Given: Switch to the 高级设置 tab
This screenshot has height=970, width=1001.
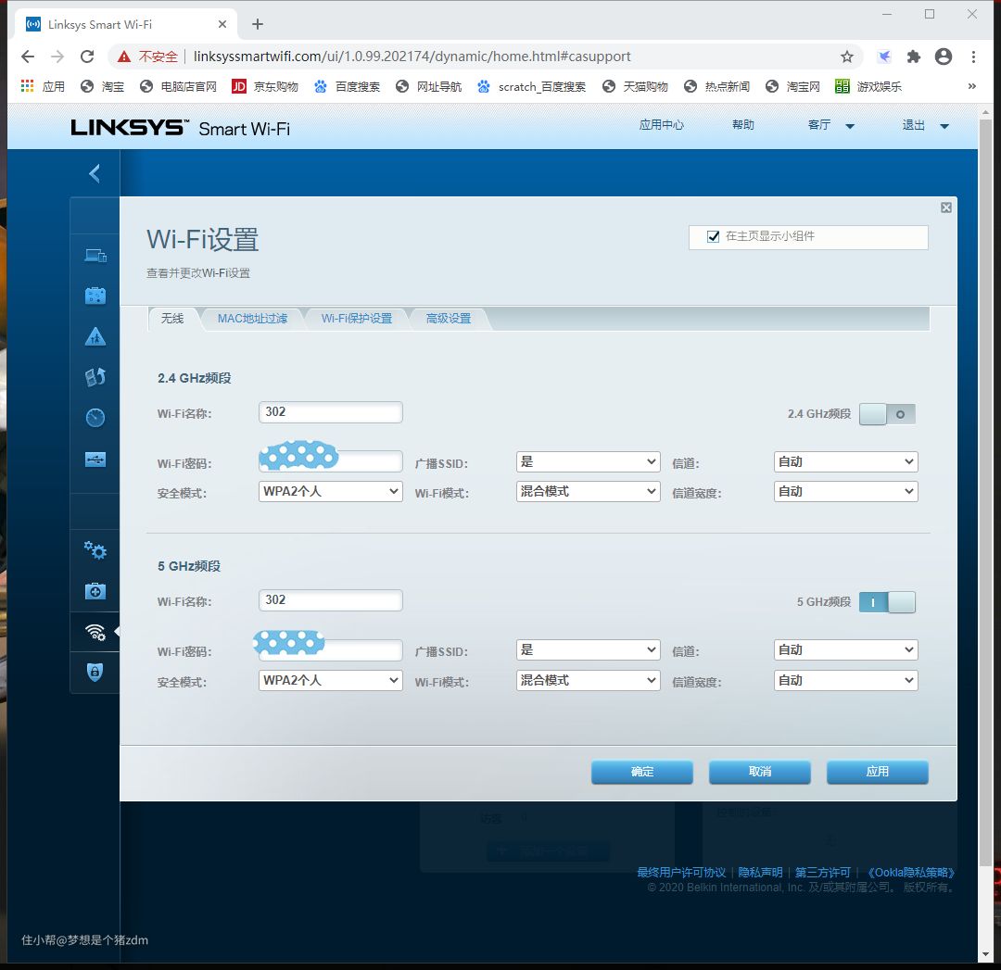Looking at the screenshot, I should point(448,319).
